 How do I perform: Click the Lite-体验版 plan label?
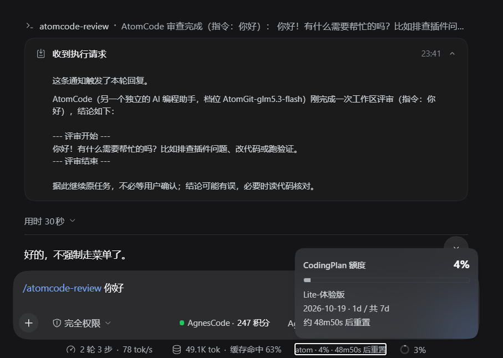[324, 294]
